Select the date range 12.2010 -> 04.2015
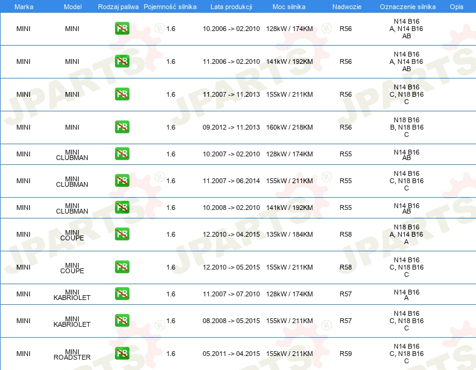The height and width of the screenshot is (370, 476). [231, 234]
